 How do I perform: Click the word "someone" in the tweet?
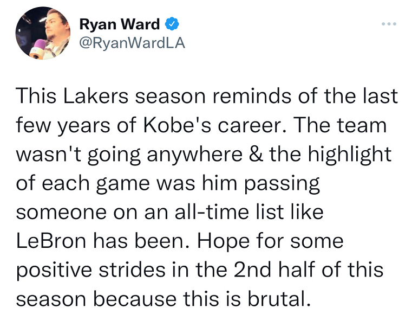[62, 212]
